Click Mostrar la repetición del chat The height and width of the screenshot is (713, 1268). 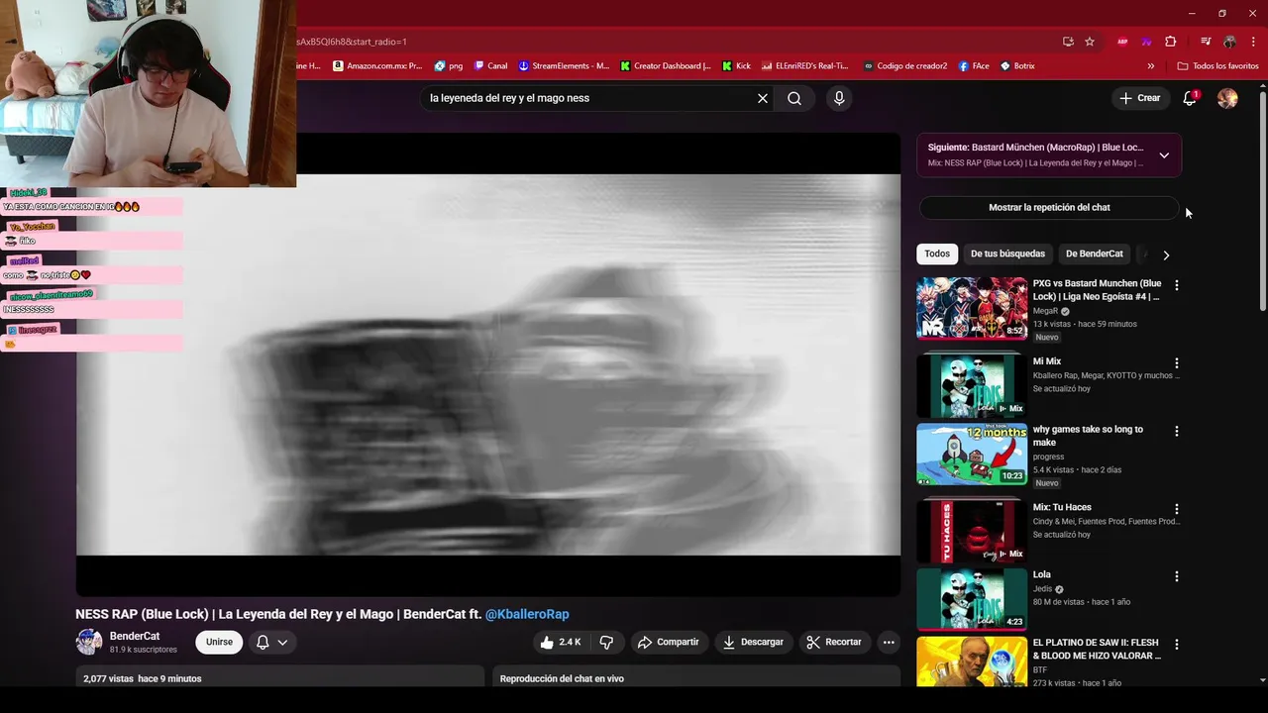(x=1049, y=207)
